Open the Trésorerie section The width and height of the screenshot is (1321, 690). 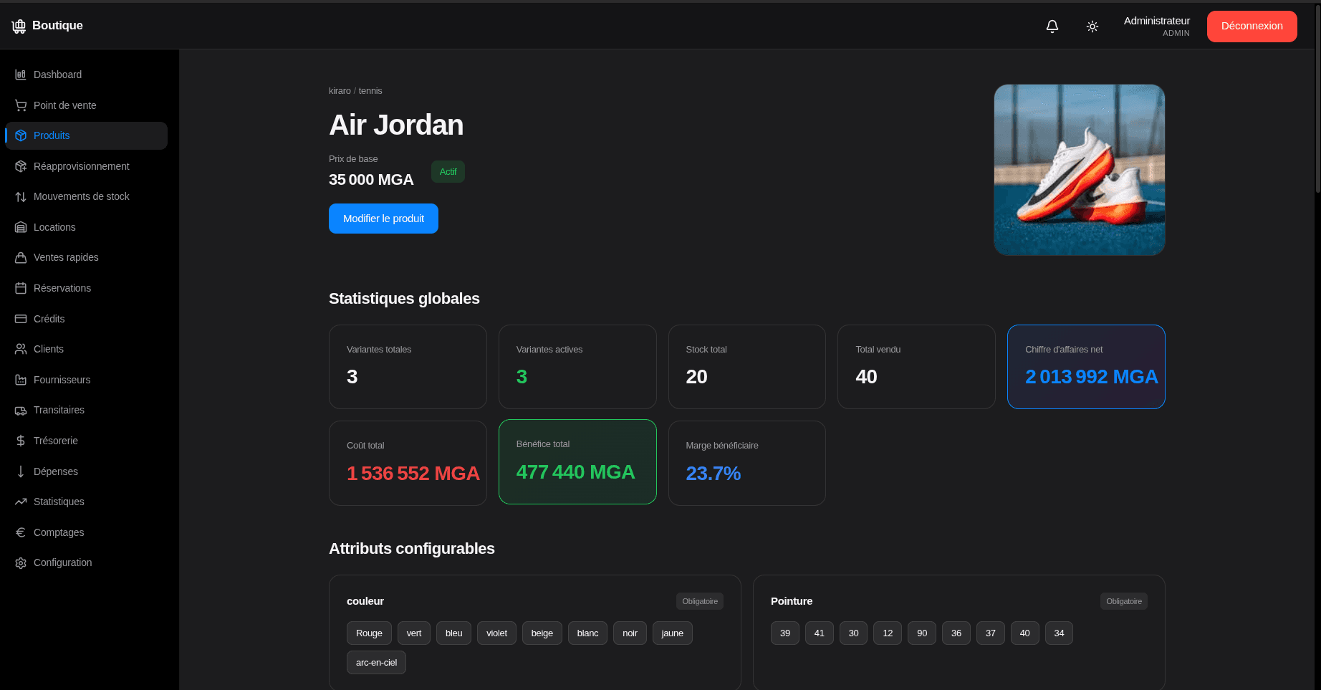coord(87,441)
